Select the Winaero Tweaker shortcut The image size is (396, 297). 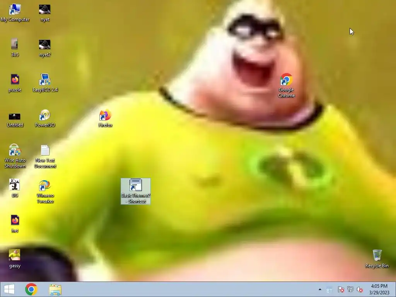pyautogui.click(x=45, y=191)
